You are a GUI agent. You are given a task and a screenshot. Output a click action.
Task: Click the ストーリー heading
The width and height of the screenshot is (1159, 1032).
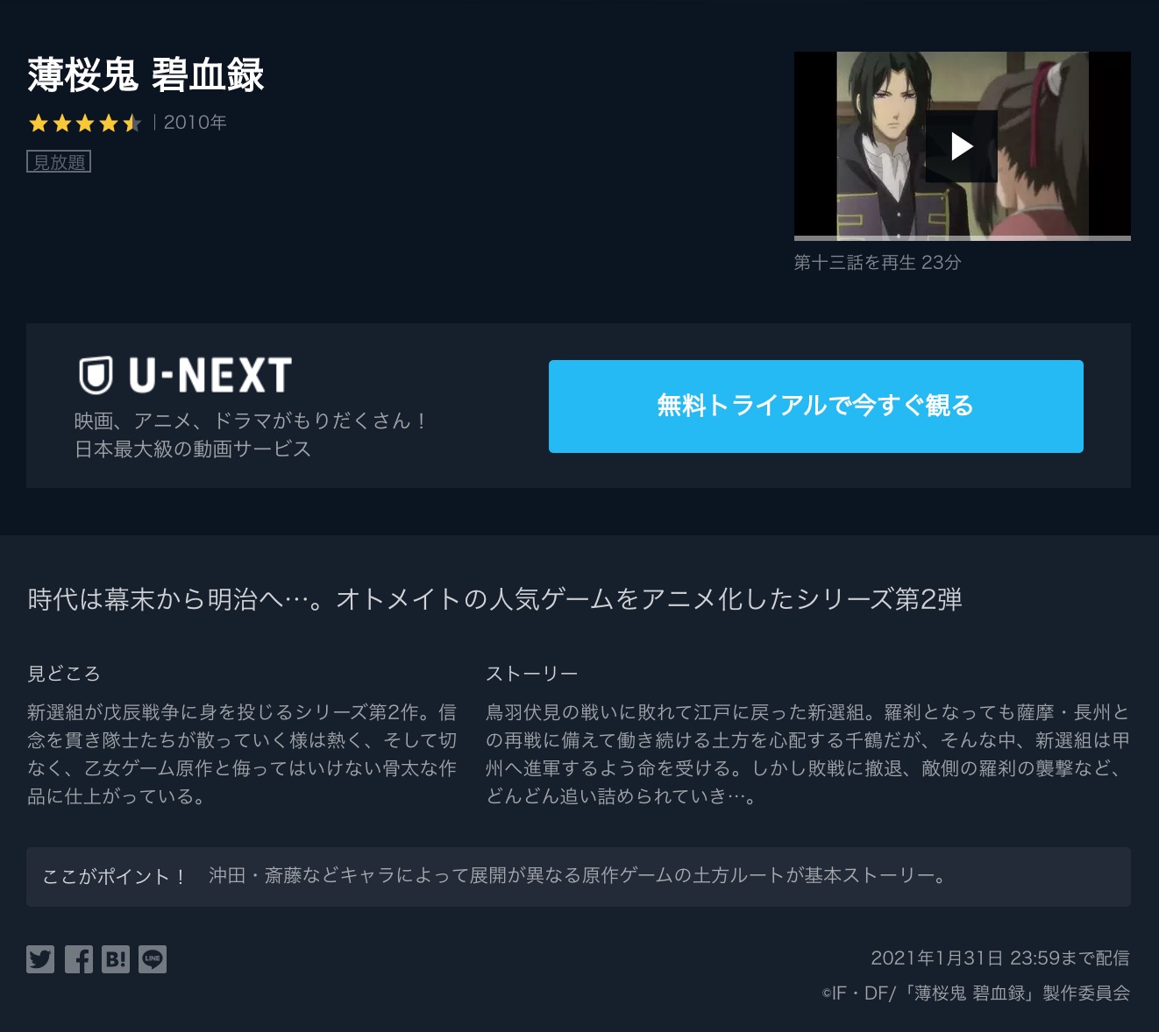532,674
